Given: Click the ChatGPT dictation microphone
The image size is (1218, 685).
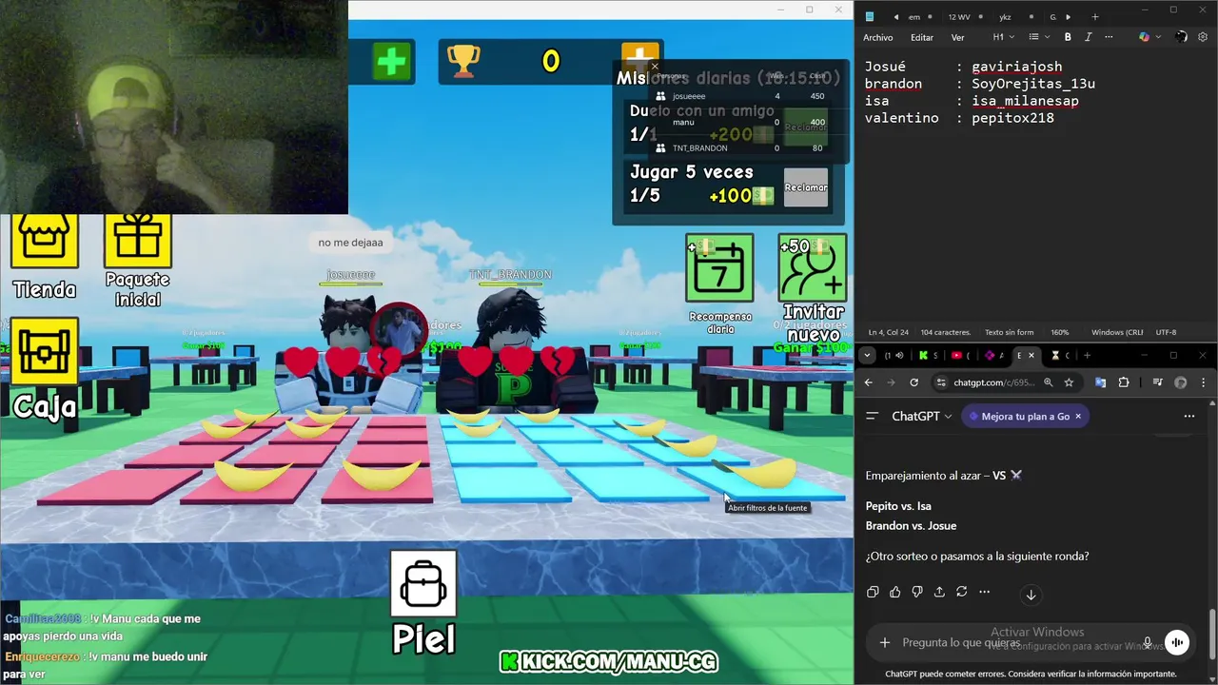Looking at the screenshot, I should click(1148, 642).
